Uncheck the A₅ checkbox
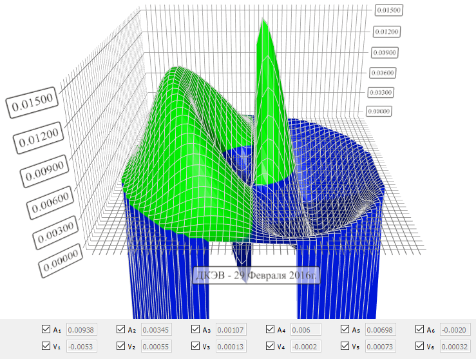The image size is (476, 359). click(345, 329)
